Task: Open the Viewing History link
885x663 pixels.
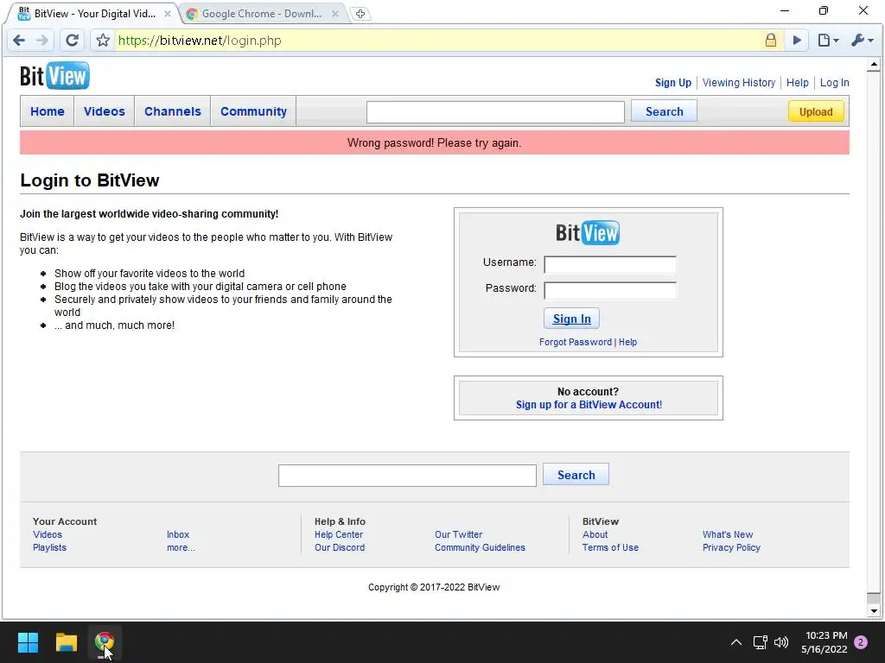Action: point(739,82)
